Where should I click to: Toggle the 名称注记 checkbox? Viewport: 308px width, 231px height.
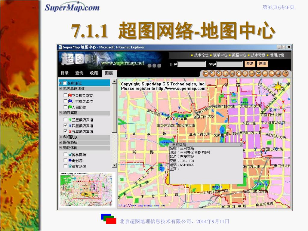65,83
